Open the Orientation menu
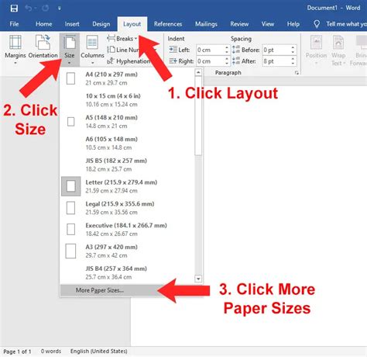367x357 pixels. point(43,50)
